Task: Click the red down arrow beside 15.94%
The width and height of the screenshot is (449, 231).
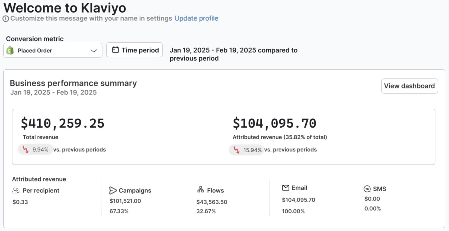Action: pos(236,150)
